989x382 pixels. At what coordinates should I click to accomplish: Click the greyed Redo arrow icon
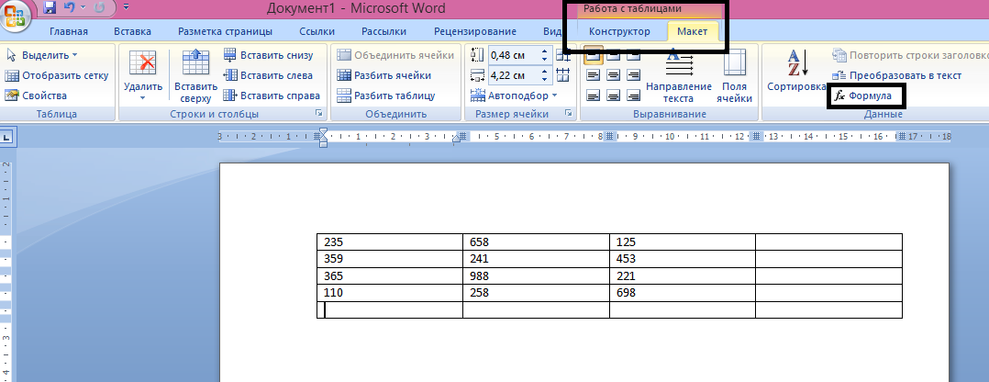[x=100, y=8]
